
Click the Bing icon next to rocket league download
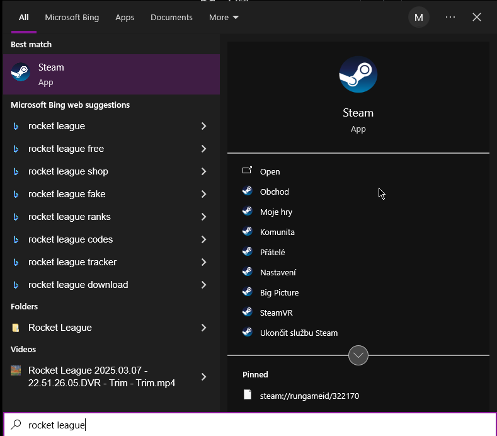coord(16,285)
